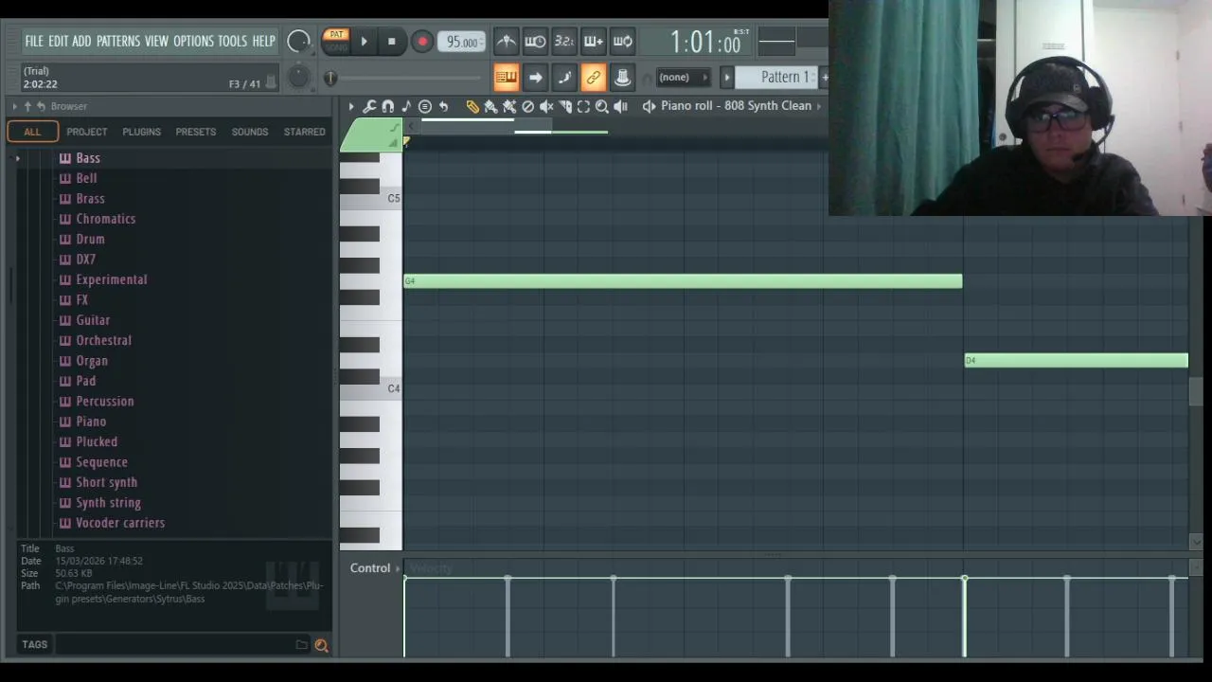1212x682 pixels.
Task: Toggle the 3-2-1 countdown before recording
Action: pyautogui.click(x=564, y=41)
